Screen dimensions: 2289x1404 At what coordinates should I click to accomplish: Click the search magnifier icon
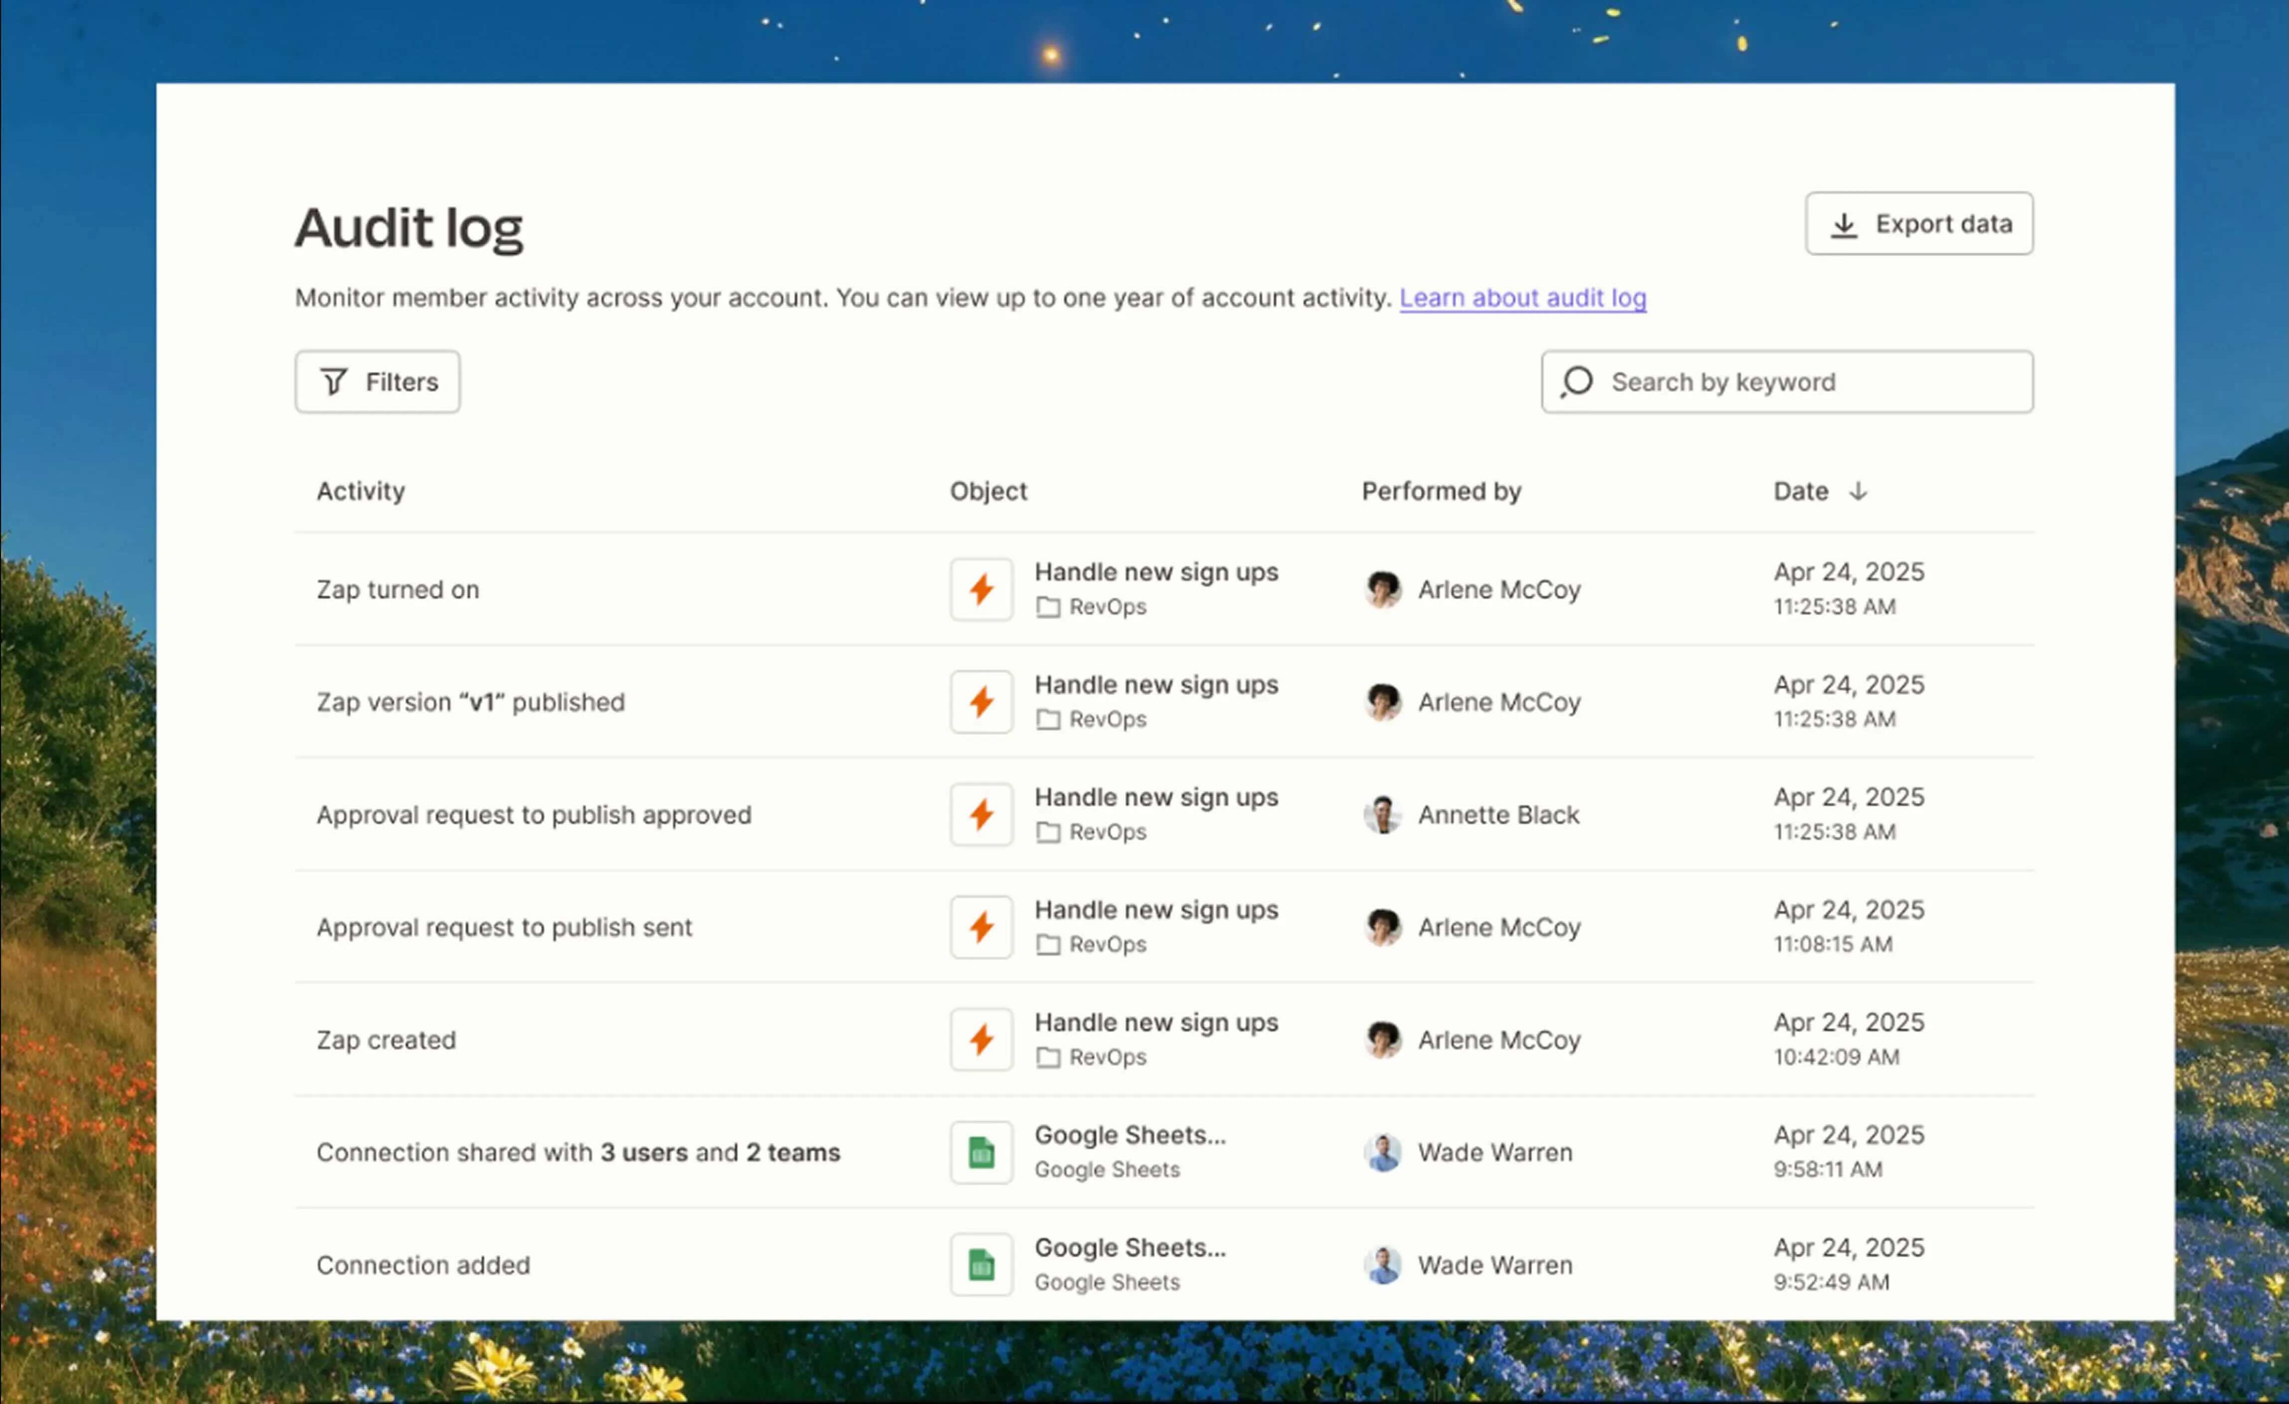[1576, 381]
